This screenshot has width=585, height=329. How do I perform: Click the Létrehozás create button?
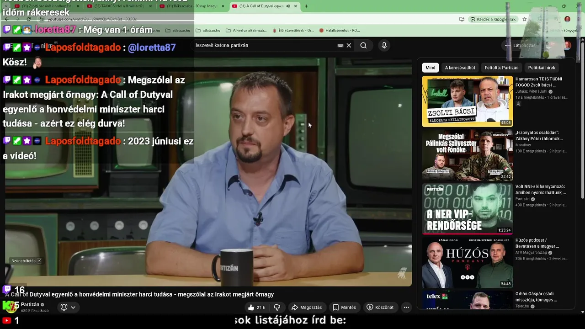tap(520, 45)
